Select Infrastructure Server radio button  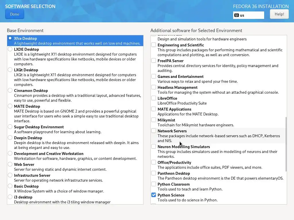pyautogui.click(x=10, y=175)
